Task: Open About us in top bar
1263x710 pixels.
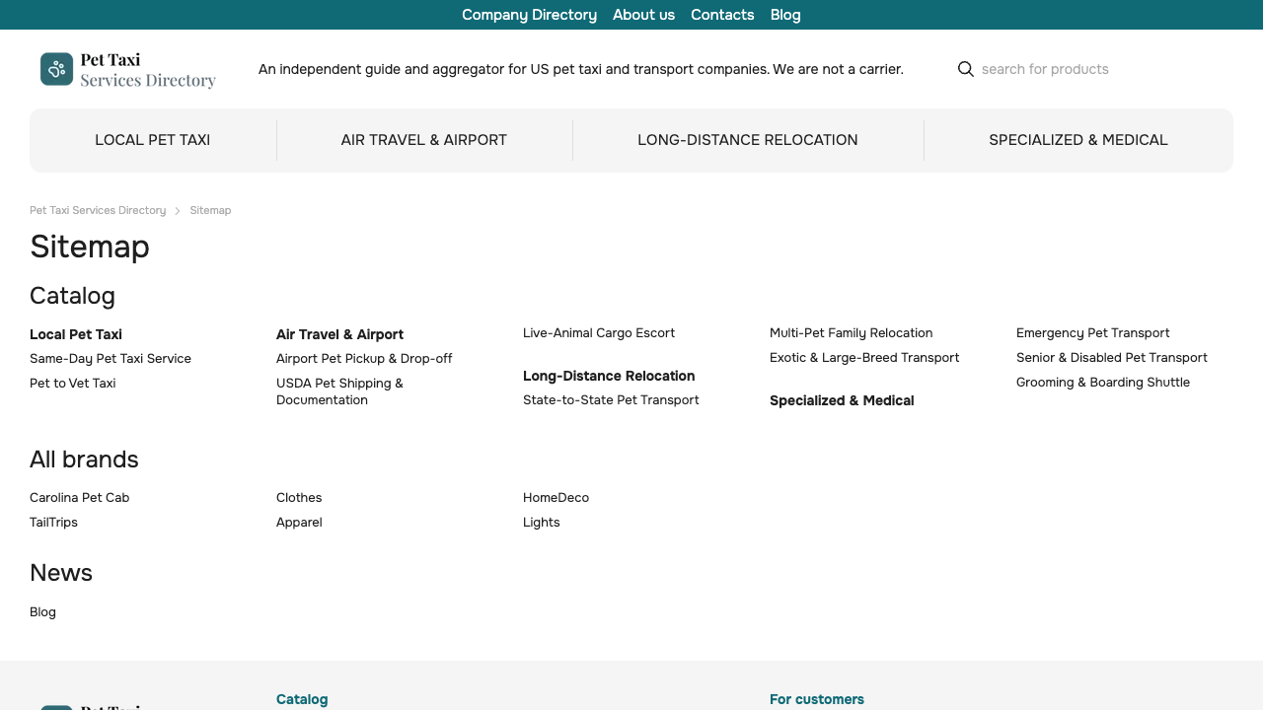Action: tap(643, 15)
